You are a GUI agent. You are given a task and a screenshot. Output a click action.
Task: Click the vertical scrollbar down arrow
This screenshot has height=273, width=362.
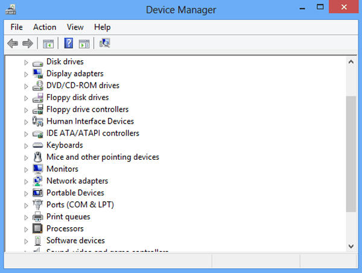[x=351, y=246]
